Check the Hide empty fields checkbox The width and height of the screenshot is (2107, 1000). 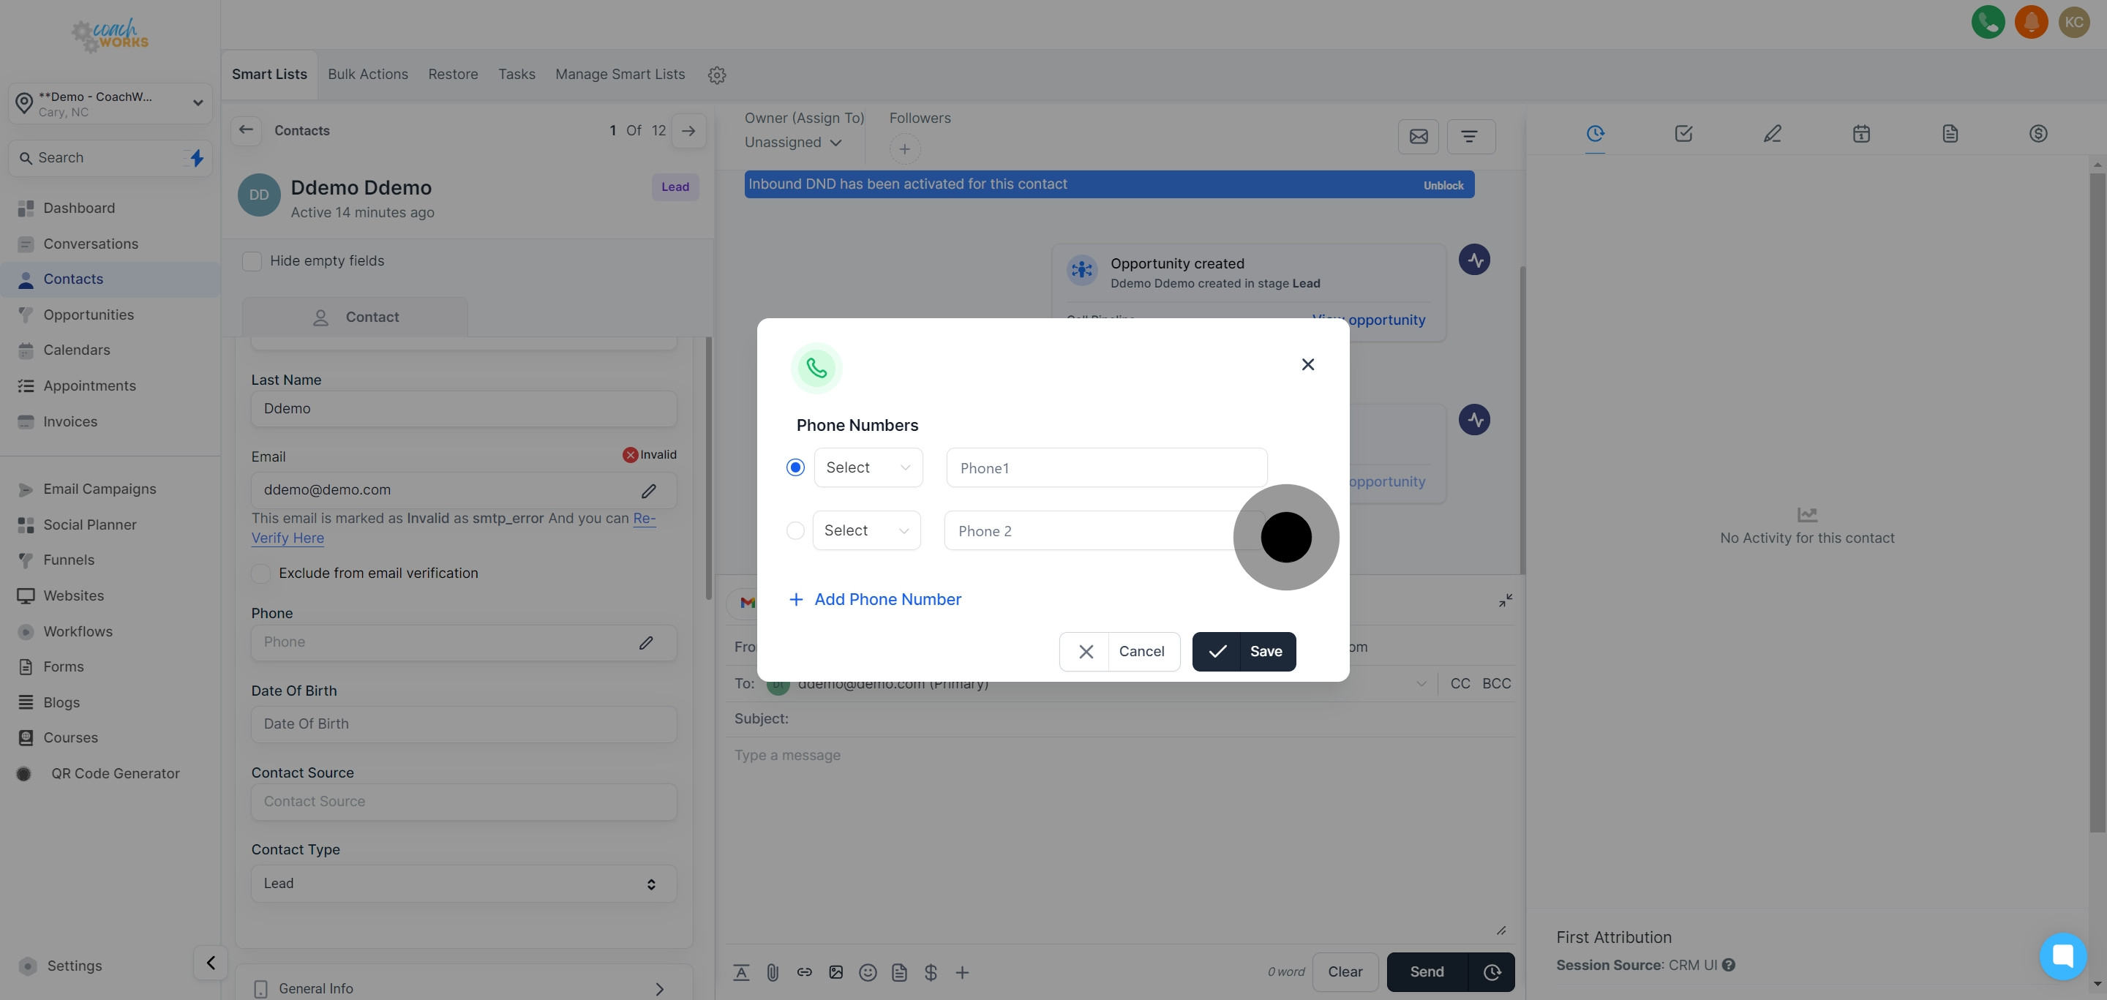point(252,261)
